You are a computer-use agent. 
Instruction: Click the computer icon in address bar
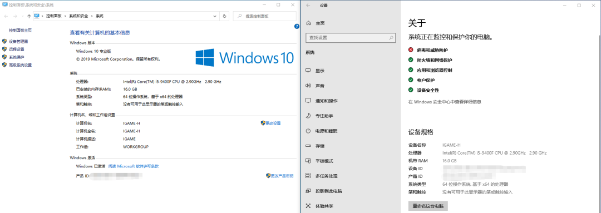37,16
